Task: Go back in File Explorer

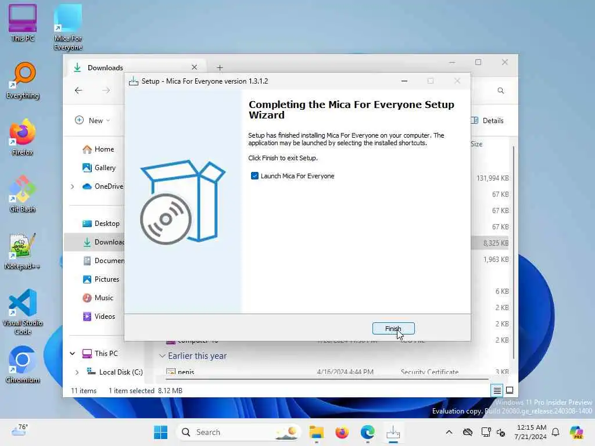Action: [78, 90]
